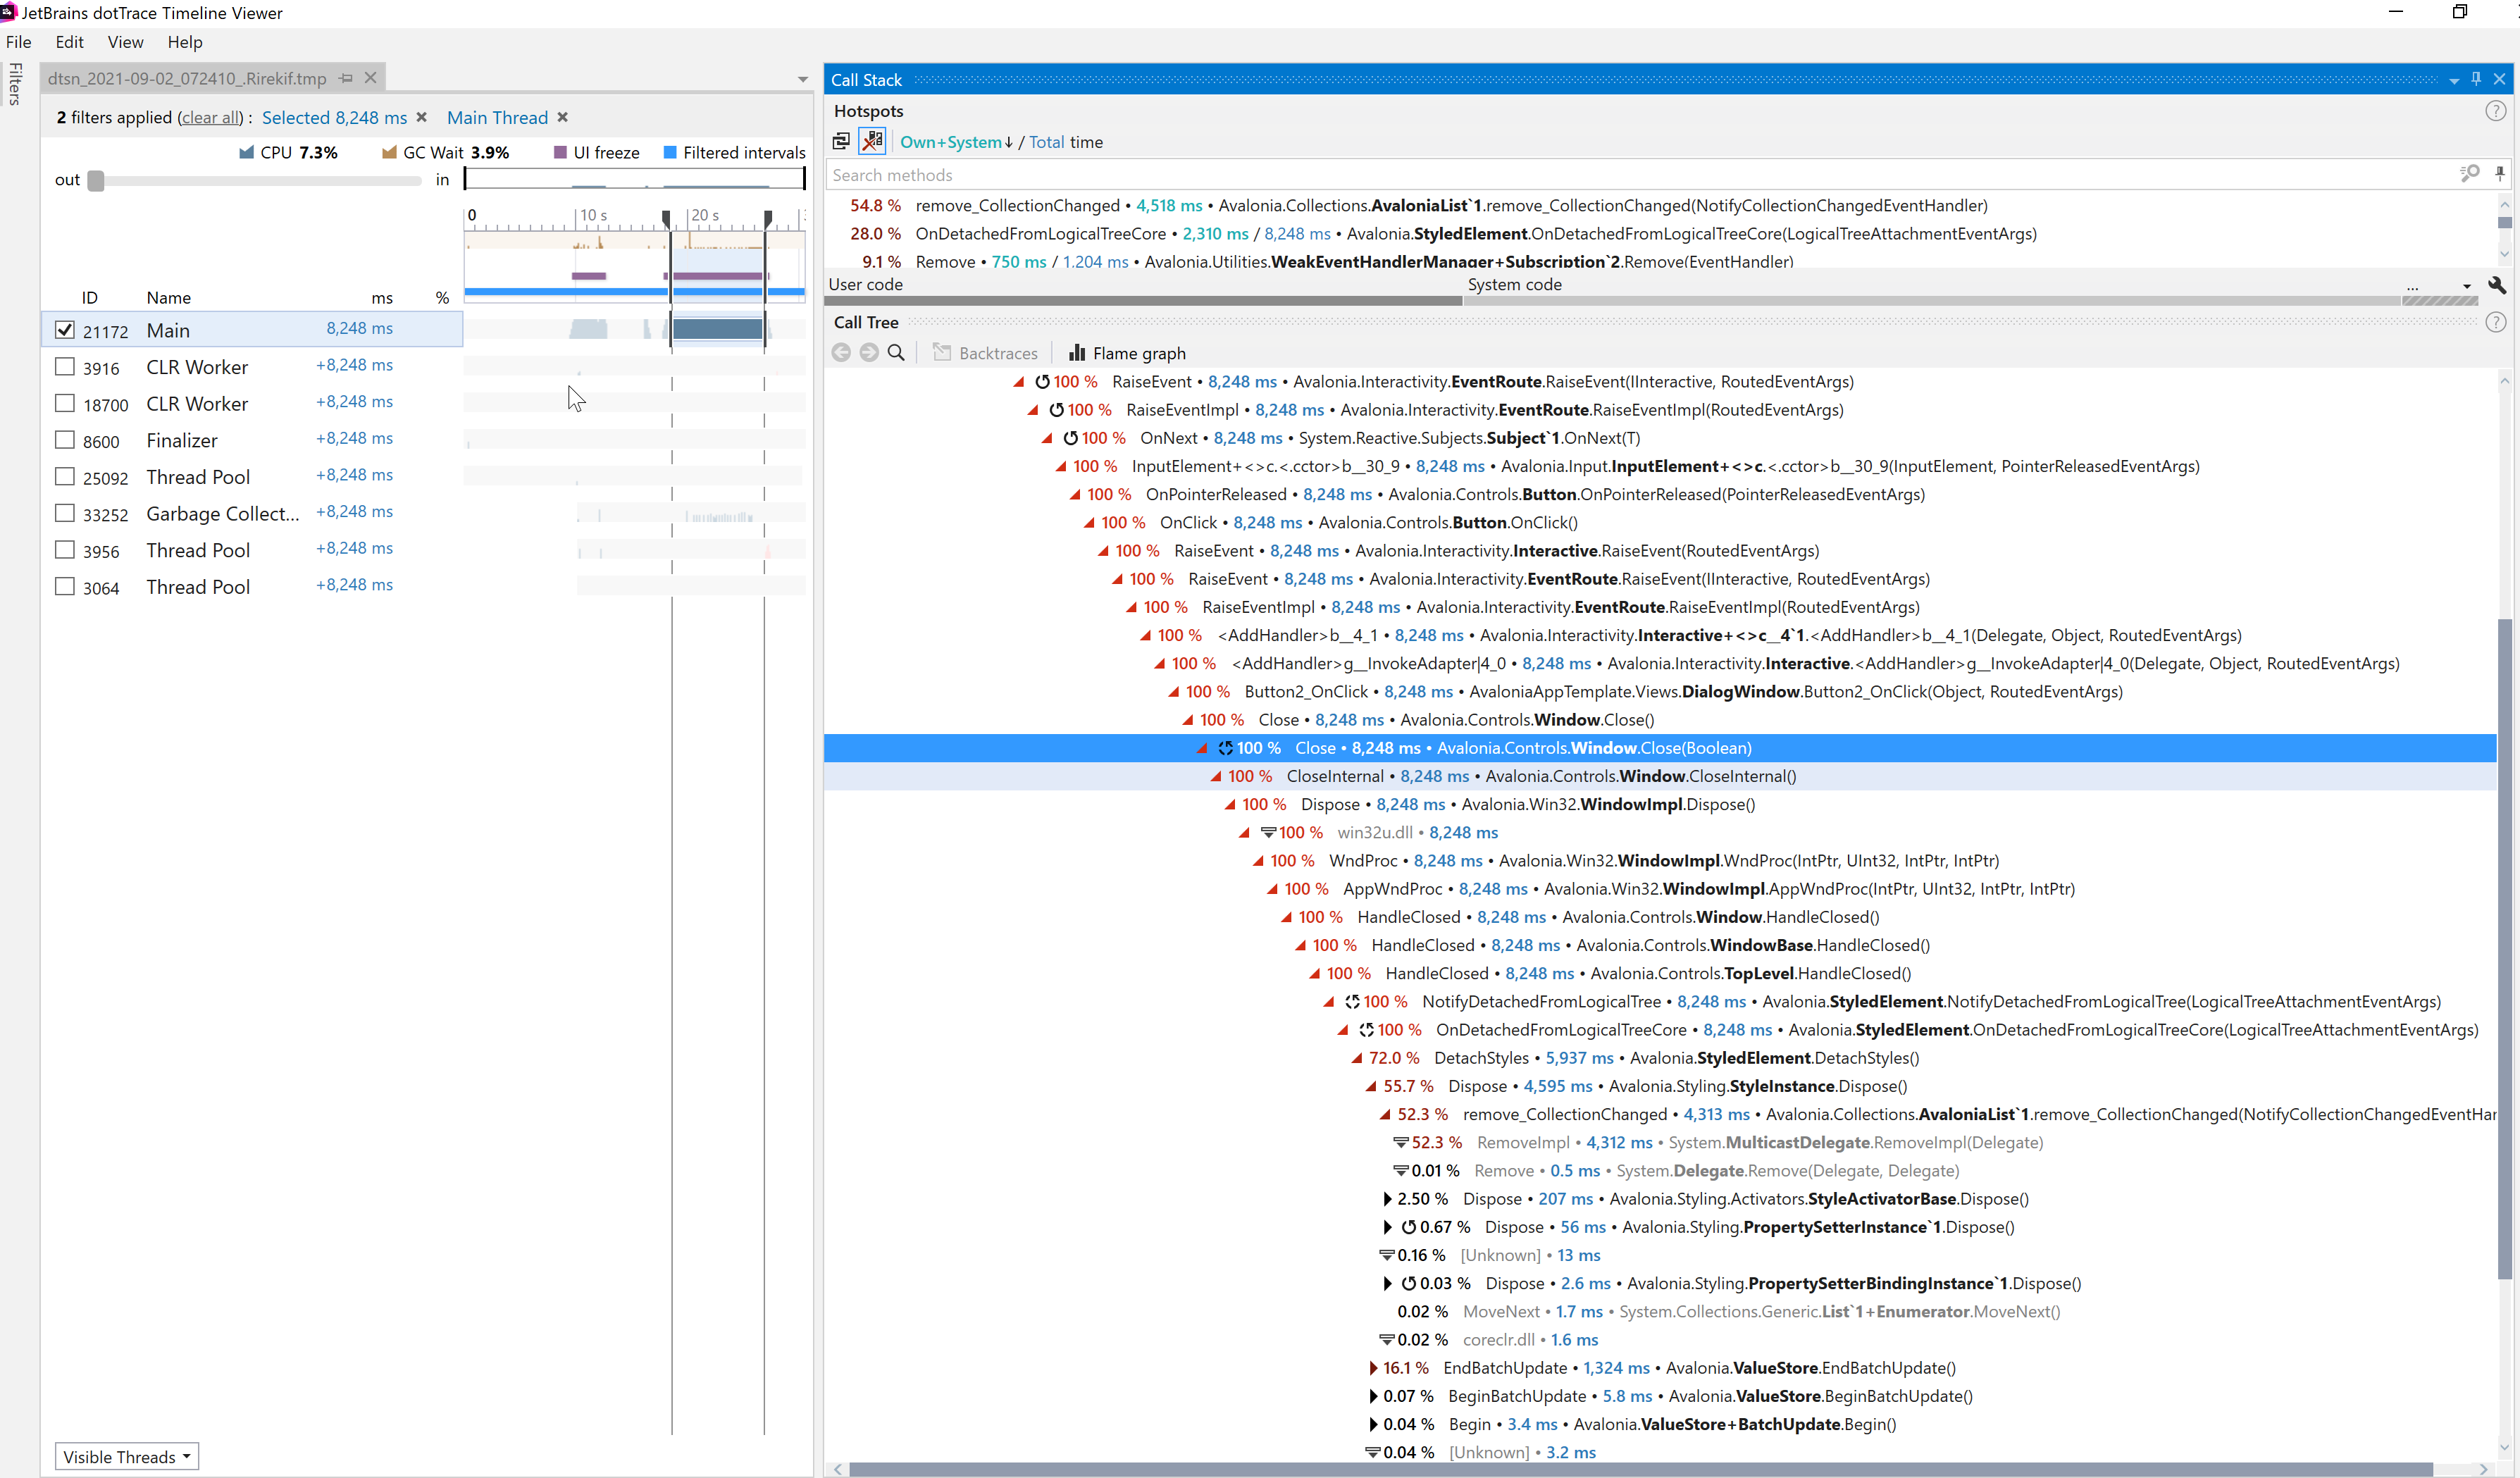
Task: Click the timeline zoom slider thumb
Action: [96, 181]
